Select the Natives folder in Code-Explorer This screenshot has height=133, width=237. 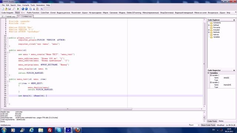click(215, 35)
